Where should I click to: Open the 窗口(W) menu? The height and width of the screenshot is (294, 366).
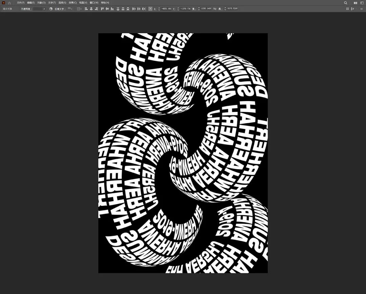click(x=94, y=3)
